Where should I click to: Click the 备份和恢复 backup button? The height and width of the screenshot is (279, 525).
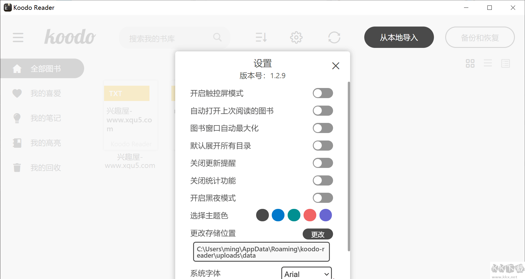(480, 37)
